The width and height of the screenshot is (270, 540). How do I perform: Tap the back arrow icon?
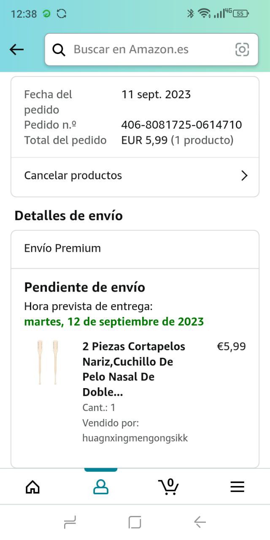click(x=16, y=49)
